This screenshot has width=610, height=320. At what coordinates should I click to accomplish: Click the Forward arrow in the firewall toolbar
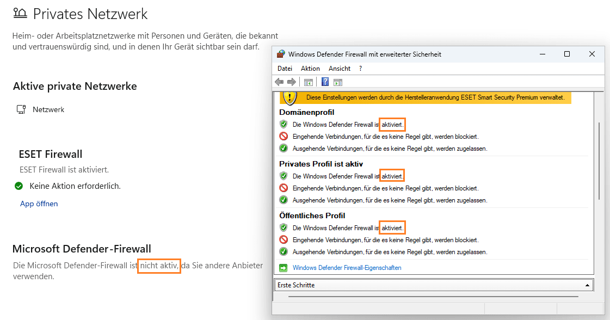292,82
